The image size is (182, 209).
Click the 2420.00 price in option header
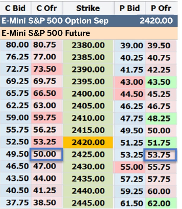click(156, 21)
